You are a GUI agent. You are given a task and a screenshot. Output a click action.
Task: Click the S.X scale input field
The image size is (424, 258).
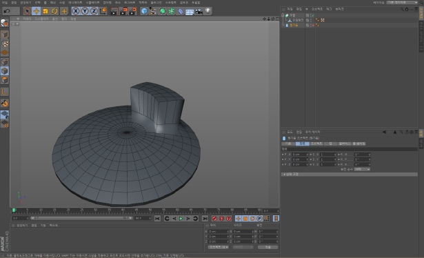click(x=328, y=155)
